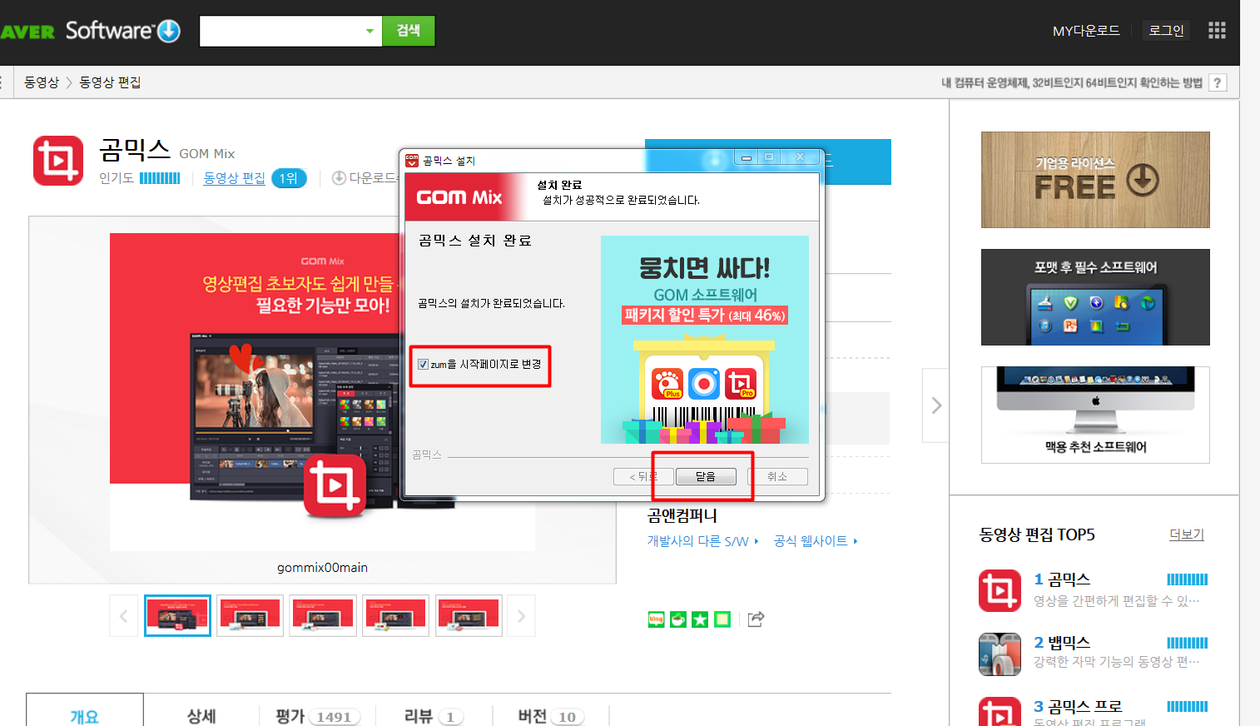Click the green 검색 search button
The image size is (1260, 726).
coord(409,31)
